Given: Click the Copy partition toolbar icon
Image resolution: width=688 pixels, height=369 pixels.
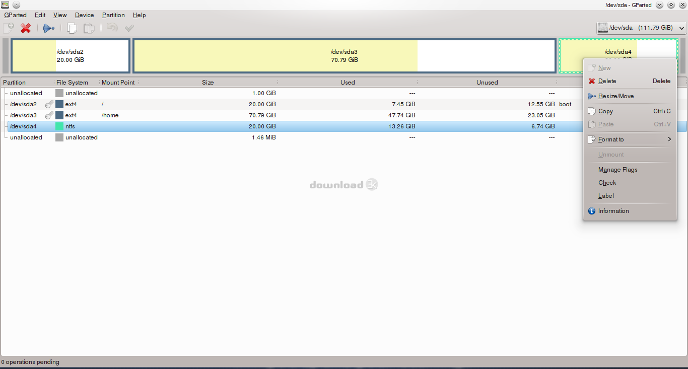Looking at the screenshot, I should click(x=72, y=28).
